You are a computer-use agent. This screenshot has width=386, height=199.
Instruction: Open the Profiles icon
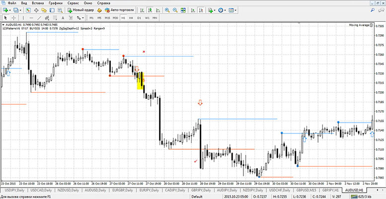[x=16, y=10]
